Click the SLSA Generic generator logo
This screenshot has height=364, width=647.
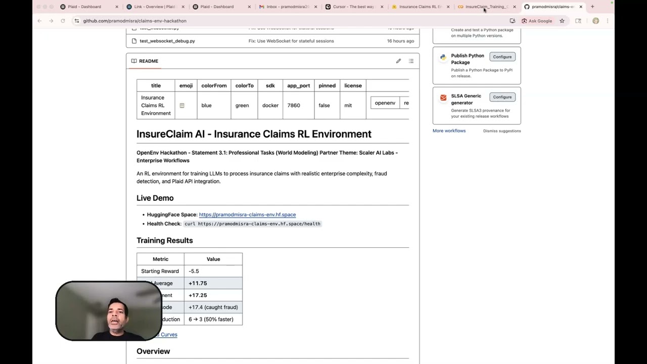point(443,97)
